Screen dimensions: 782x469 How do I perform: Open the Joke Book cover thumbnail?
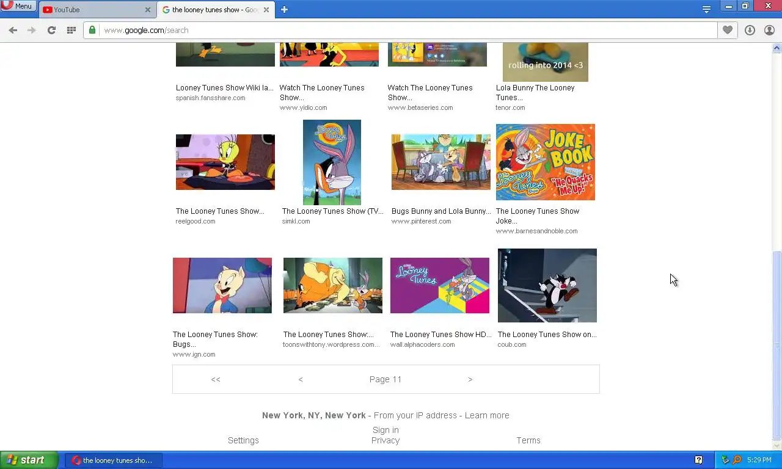point(545,162)
